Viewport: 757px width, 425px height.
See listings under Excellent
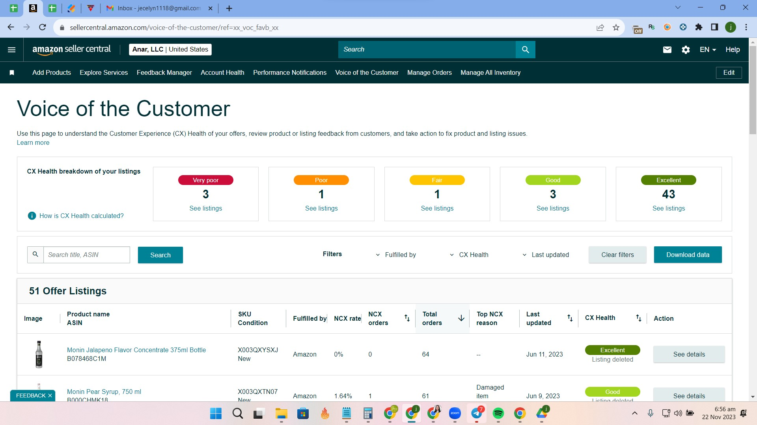pyautogui.click(x=668, y=208)
